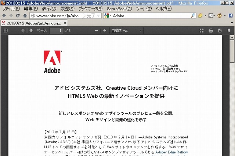Click the Adobe favicon on the tab

click(3, 23)
